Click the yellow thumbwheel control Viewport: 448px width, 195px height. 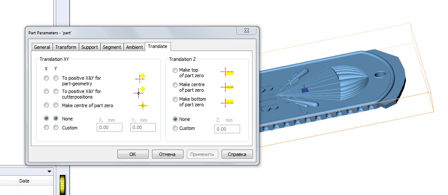(x=64, y=185)
